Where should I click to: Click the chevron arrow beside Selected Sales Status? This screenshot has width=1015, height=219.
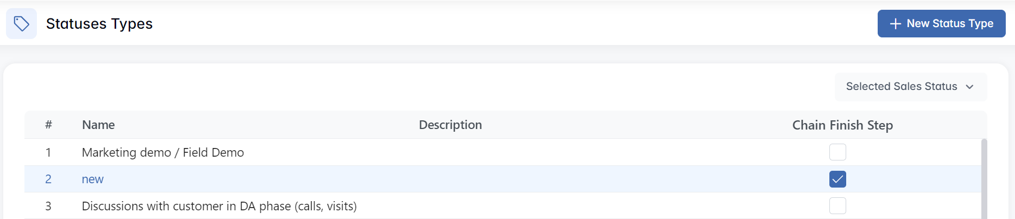click(970, 87)
